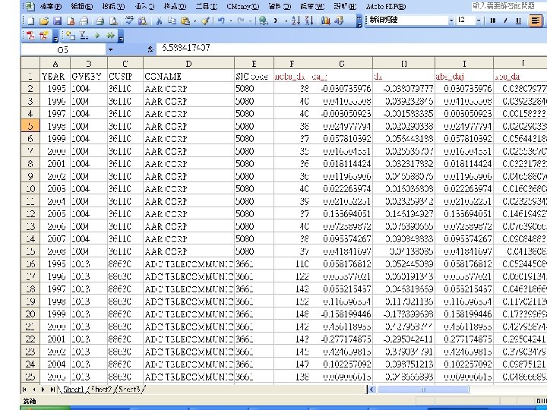The width and height of the screenshot is (547, 410).
Task: Switch to the Sheet3 tab
Action: (129, 389)
